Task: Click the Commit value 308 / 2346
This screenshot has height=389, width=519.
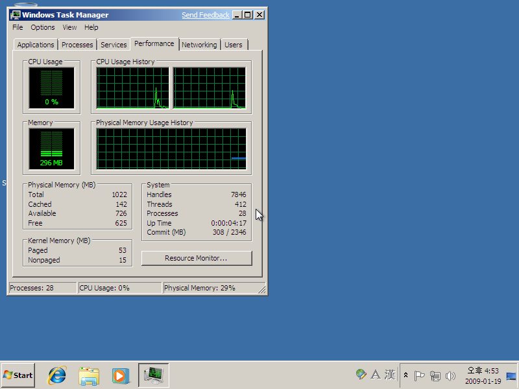Action: (230, 233)
